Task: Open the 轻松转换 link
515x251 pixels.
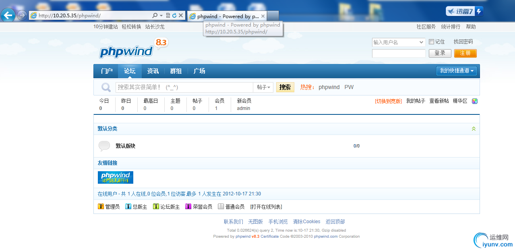Action: click(x=131, y=27)
